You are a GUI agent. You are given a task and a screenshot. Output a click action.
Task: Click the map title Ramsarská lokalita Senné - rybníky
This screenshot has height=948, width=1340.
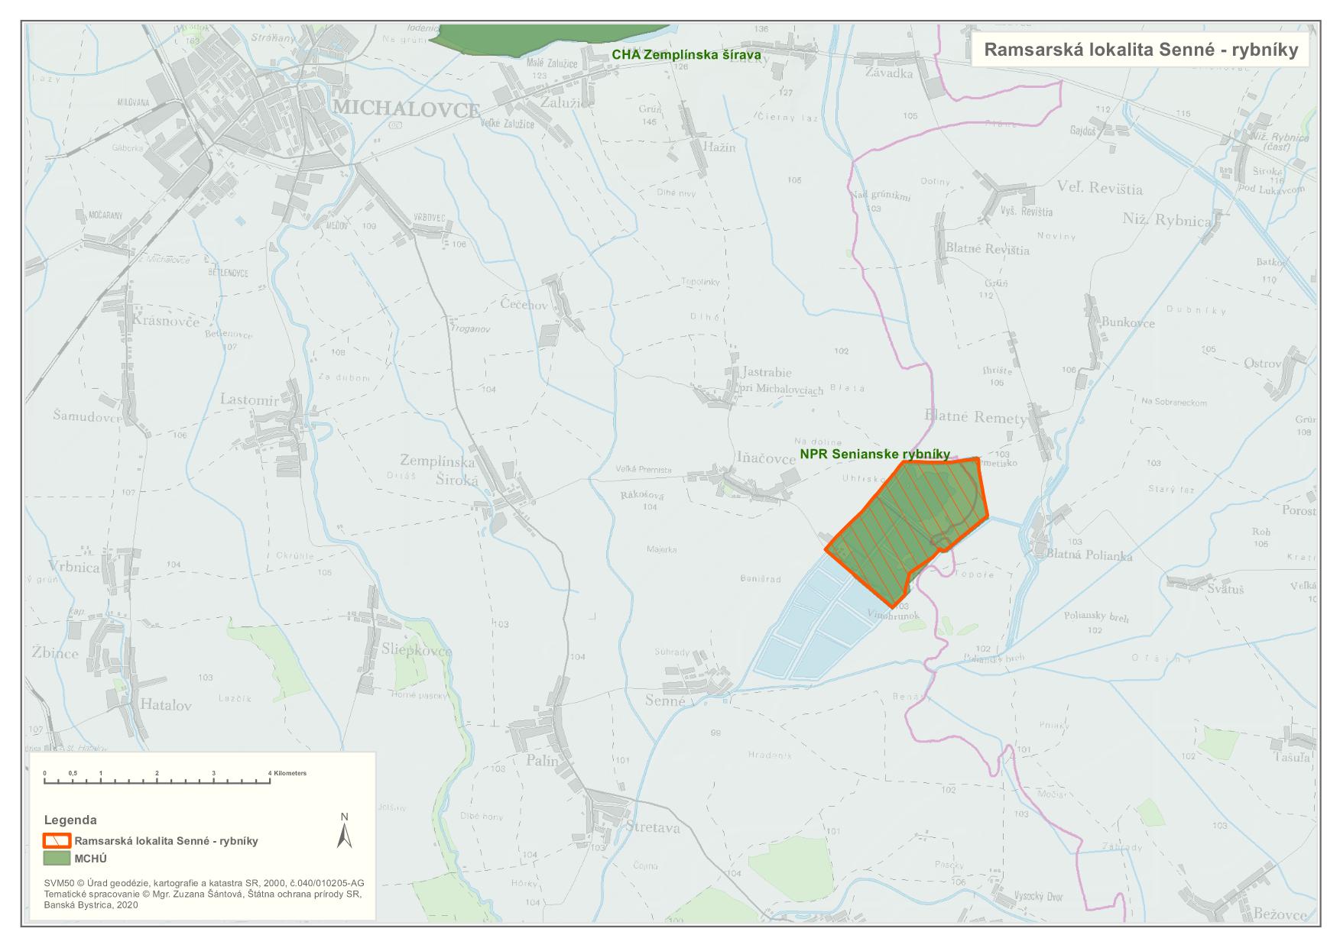[x=1140, y=50]
